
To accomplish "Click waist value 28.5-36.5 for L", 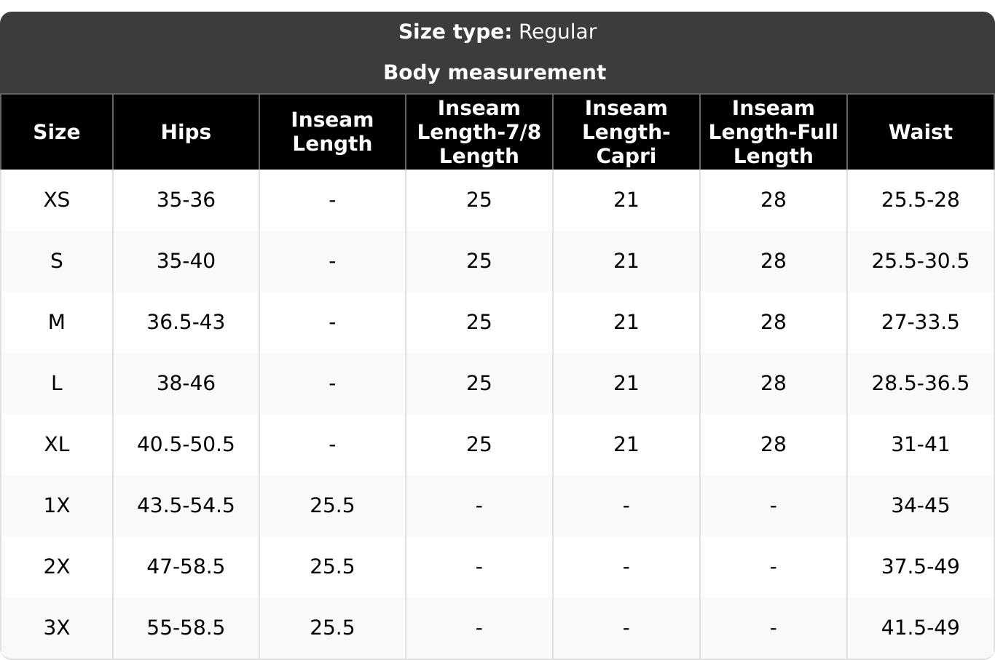I will click(x=920, y=383).
